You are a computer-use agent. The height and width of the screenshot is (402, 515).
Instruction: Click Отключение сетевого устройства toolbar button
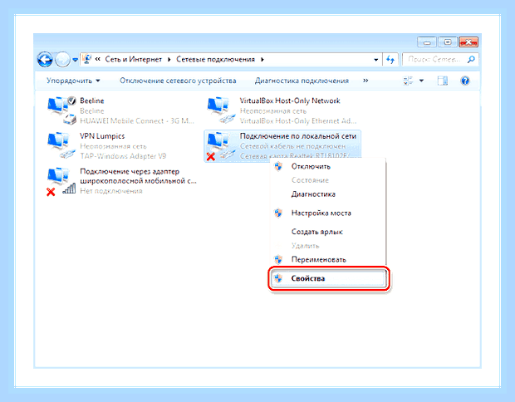point(178,81)
